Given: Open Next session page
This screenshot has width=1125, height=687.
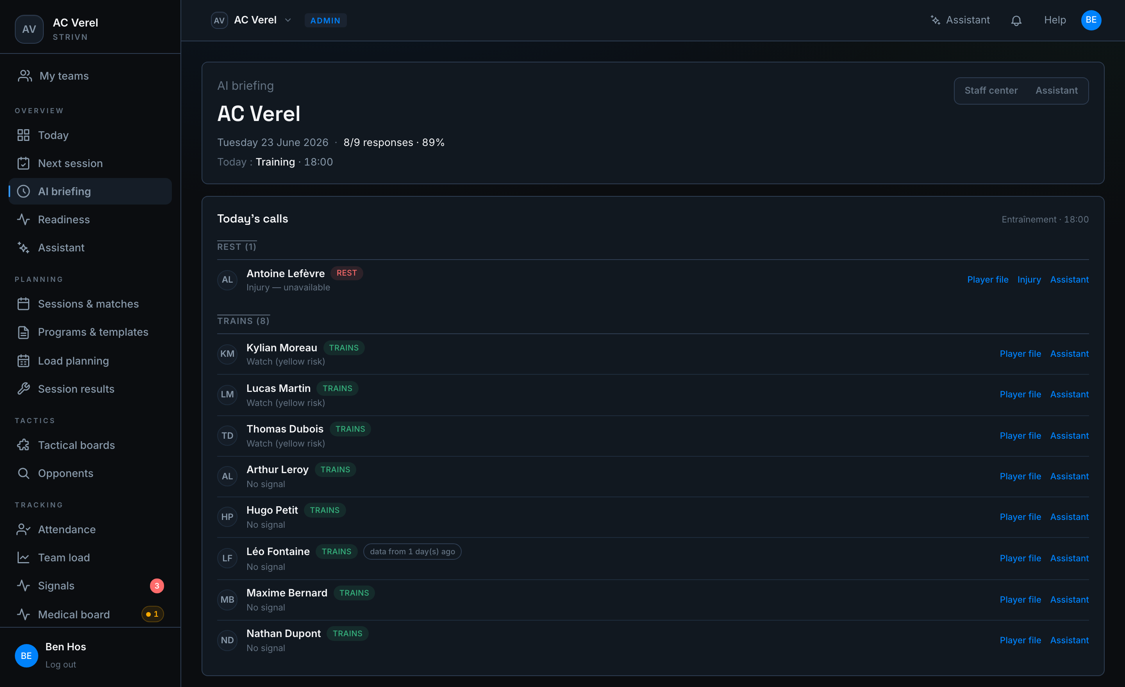Looking at the screenshot, I should point(90,163).
